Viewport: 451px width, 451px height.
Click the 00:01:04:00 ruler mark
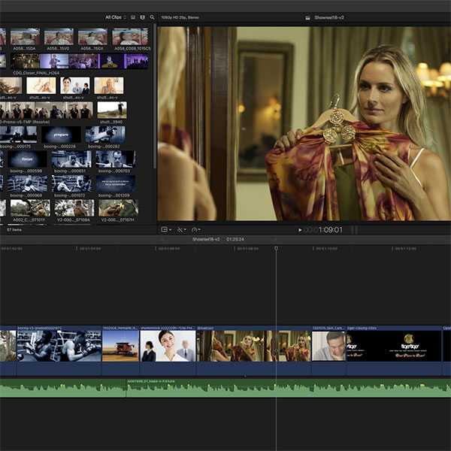[x=90, y=249]
